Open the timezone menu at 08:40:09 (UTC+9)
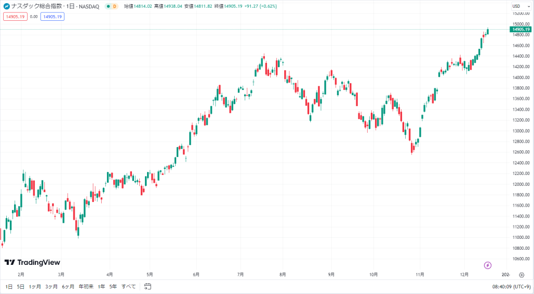 pos(511,287)
